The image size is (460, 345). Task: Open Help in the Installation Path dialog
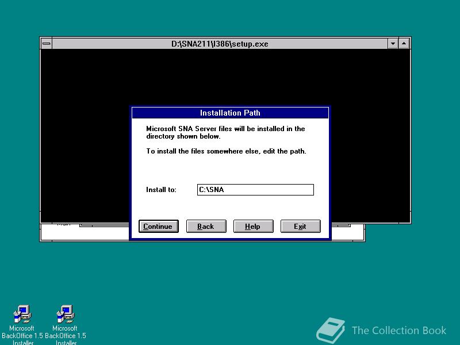point(253,226)
